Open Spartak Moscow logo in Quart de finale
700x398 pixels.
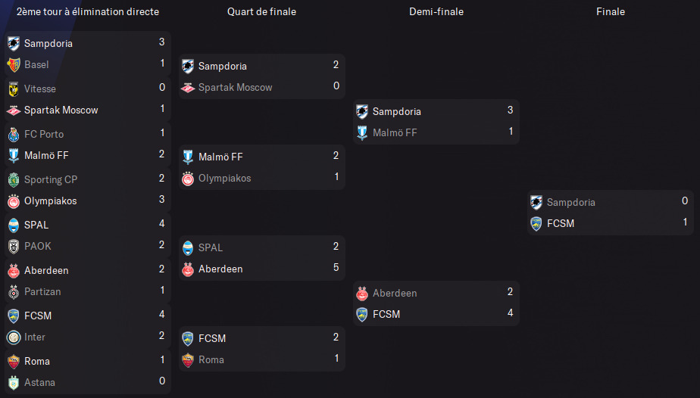[188, 88]
